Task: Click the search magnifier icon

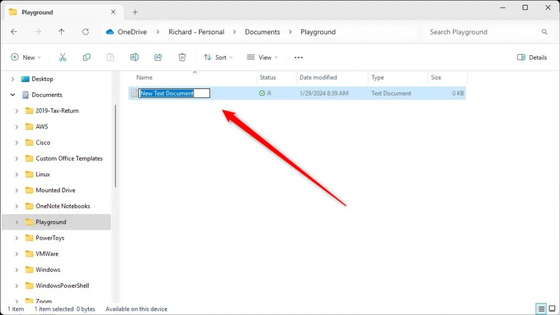Action: coord(544,32)
